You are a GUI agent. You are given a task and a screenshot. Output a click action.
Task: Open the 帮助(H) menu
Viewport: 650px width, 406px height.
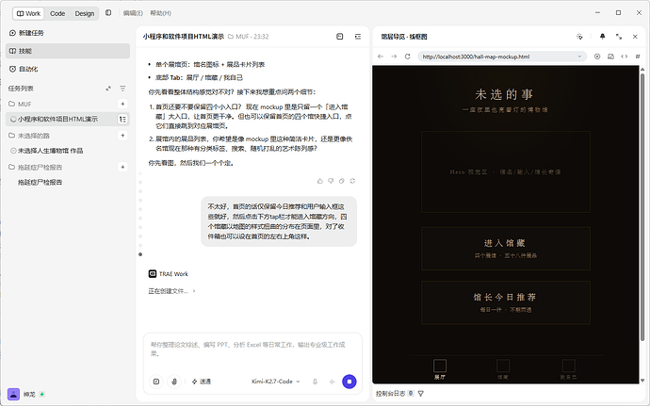[x=160, y=13]
